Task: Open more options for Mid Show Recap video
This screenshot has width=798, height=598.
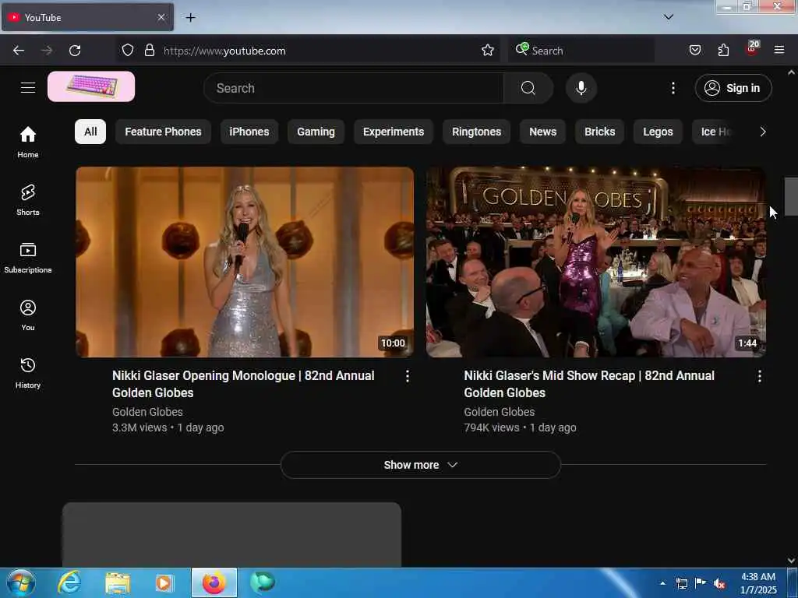Action: tap(759, 376)
